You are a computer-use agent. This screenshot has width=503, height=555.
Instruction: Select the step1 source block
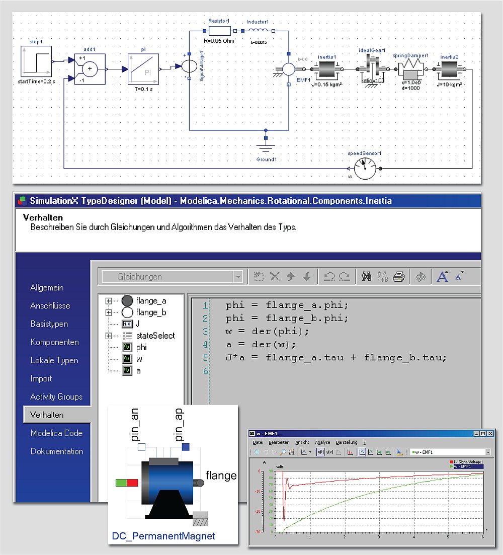point(35,63)
